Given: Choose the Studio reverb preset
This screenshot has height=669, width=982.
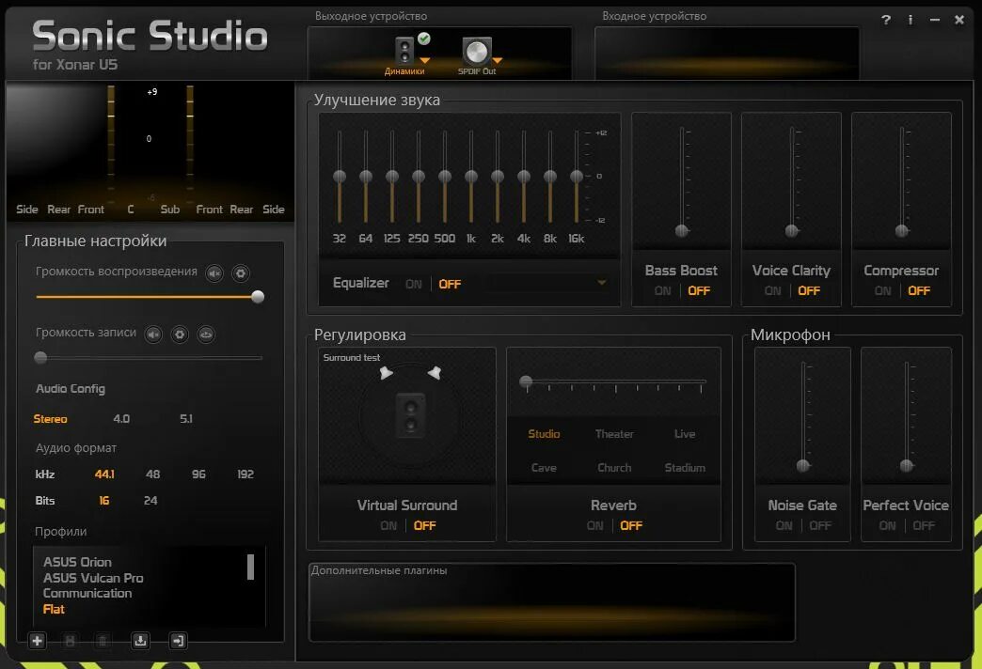Looking at the screenshot, I should click(x=544, y=434).
